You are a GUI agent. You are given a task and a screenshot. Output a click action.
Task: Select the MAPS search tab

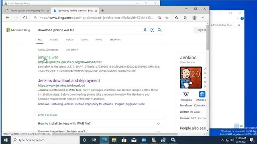point(84,40)
